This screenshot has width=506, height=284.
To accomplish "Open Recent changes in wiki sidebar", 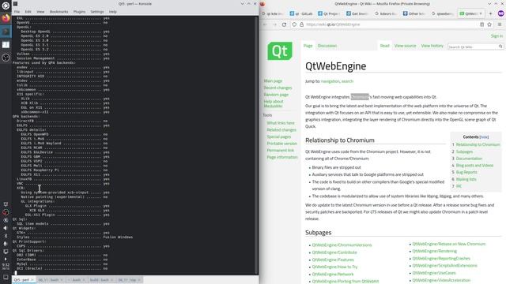I will tap(278, 88).
